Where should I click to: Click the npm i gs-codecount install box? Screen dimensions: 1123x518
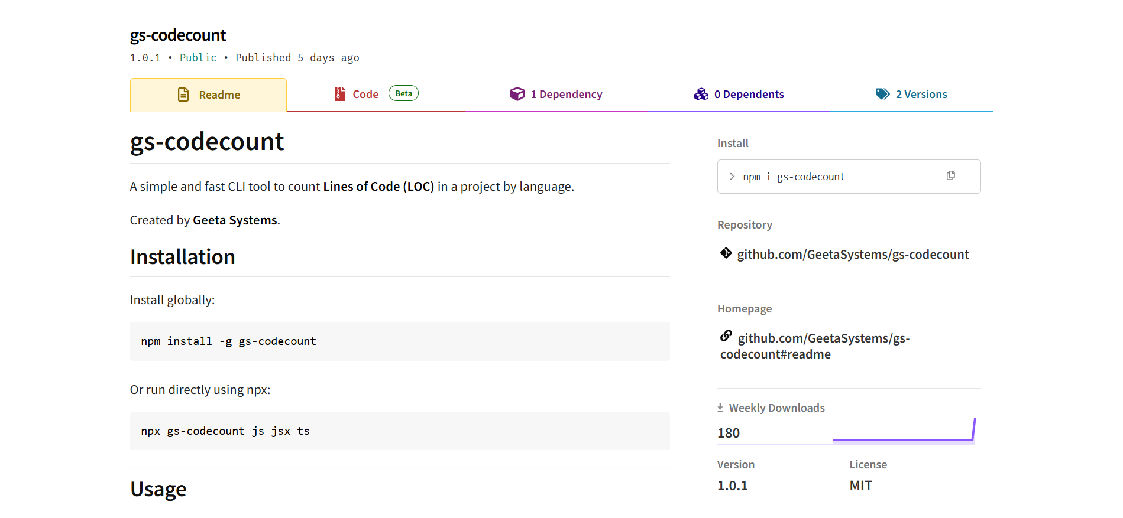[x=828, y=177]
